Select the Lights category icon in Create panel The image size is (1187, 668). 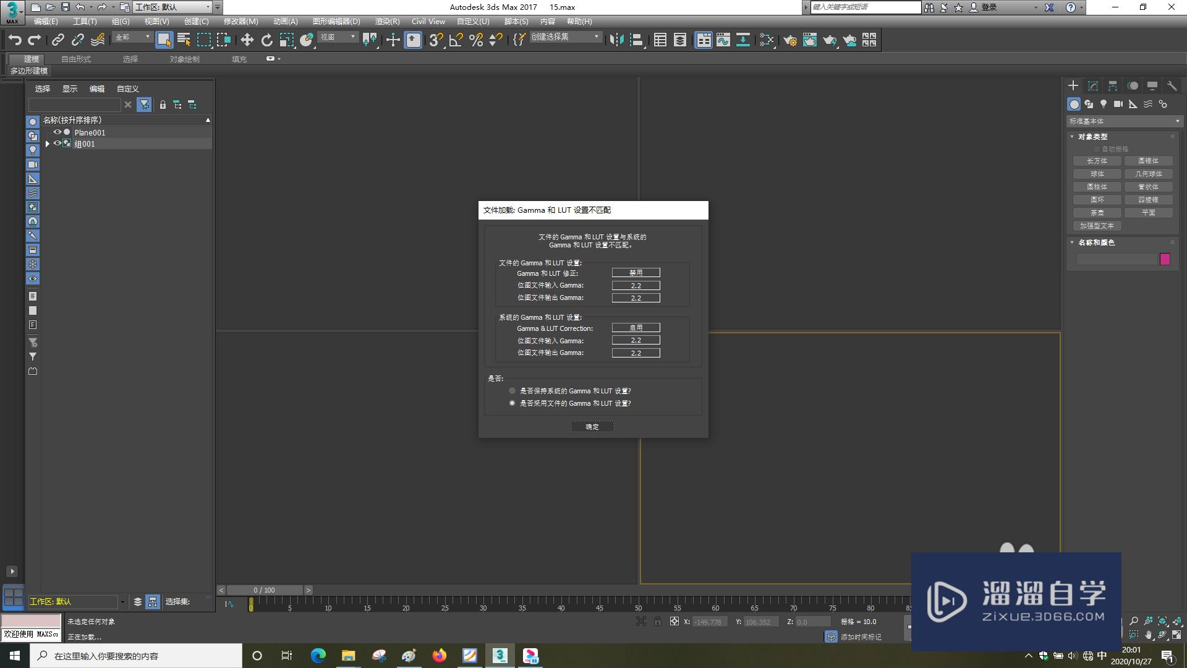click(x=1104, y=104)
